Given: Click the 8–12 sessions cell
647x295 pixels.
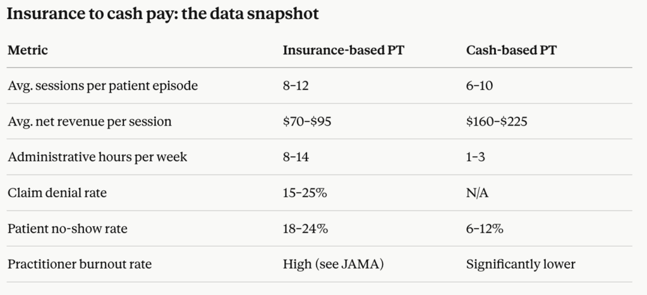Looking at the screenshot, I should [296, 86].
